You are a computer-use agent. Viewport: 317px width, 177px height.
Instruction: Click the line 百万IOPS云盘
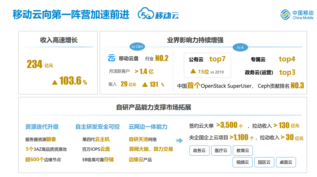(x=96, y=149)
